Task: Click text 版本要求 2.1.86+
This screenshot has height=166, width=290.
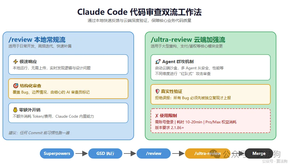Action: click(169, 128)
